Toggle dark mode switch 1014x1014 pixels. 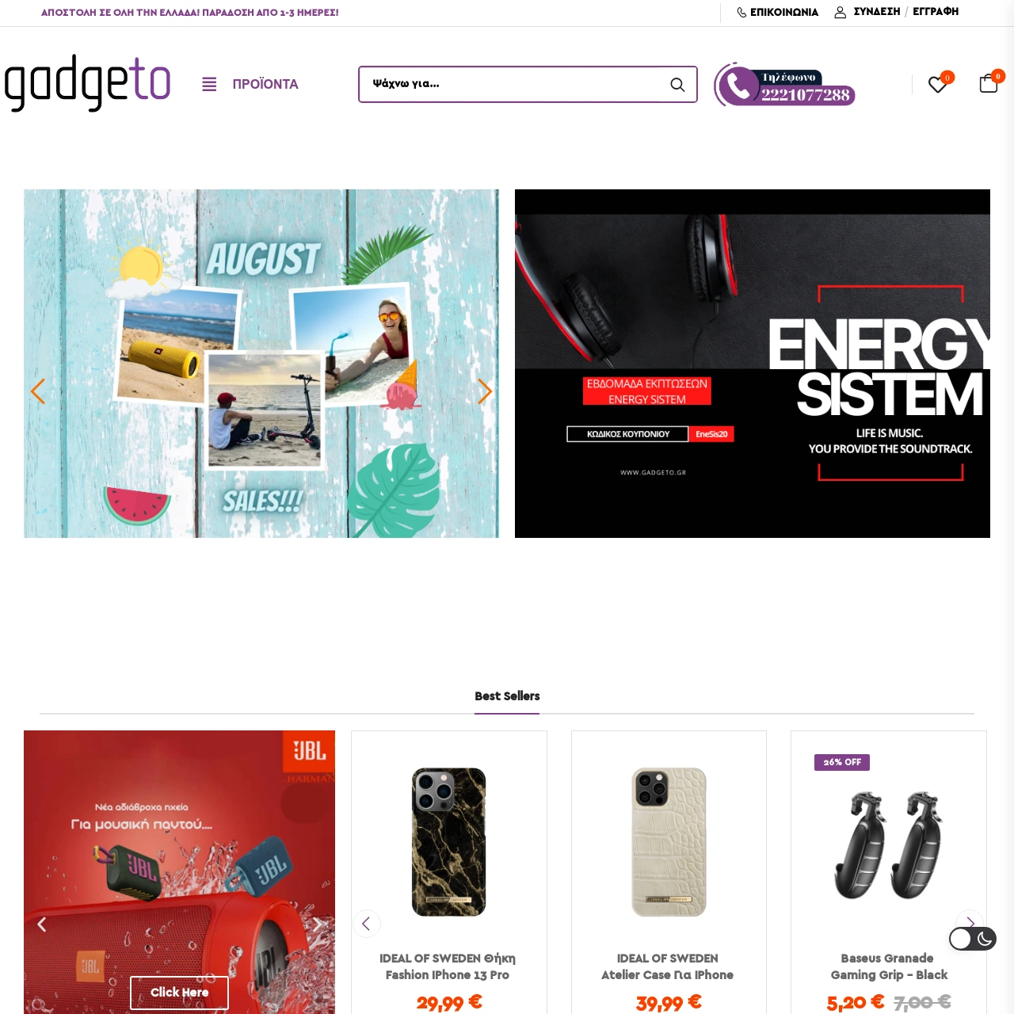coord(973,939)
